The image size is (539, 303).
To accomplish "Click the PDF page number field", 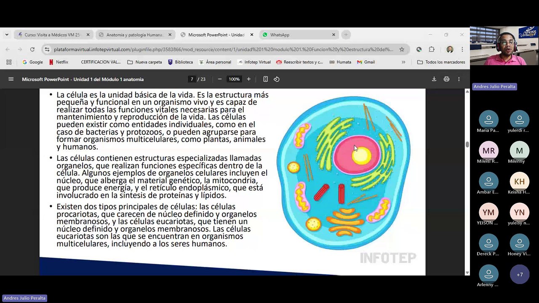I will [x=192, y=79].
